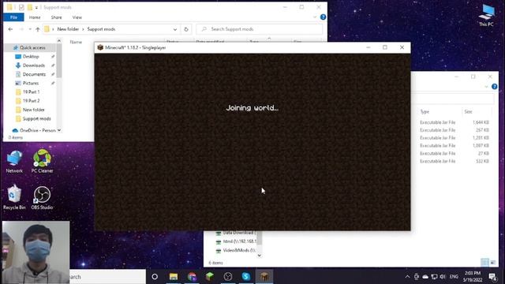Expand ribbon chevron in right Explorer window
505x284 pixels.
tap(486, 87)
